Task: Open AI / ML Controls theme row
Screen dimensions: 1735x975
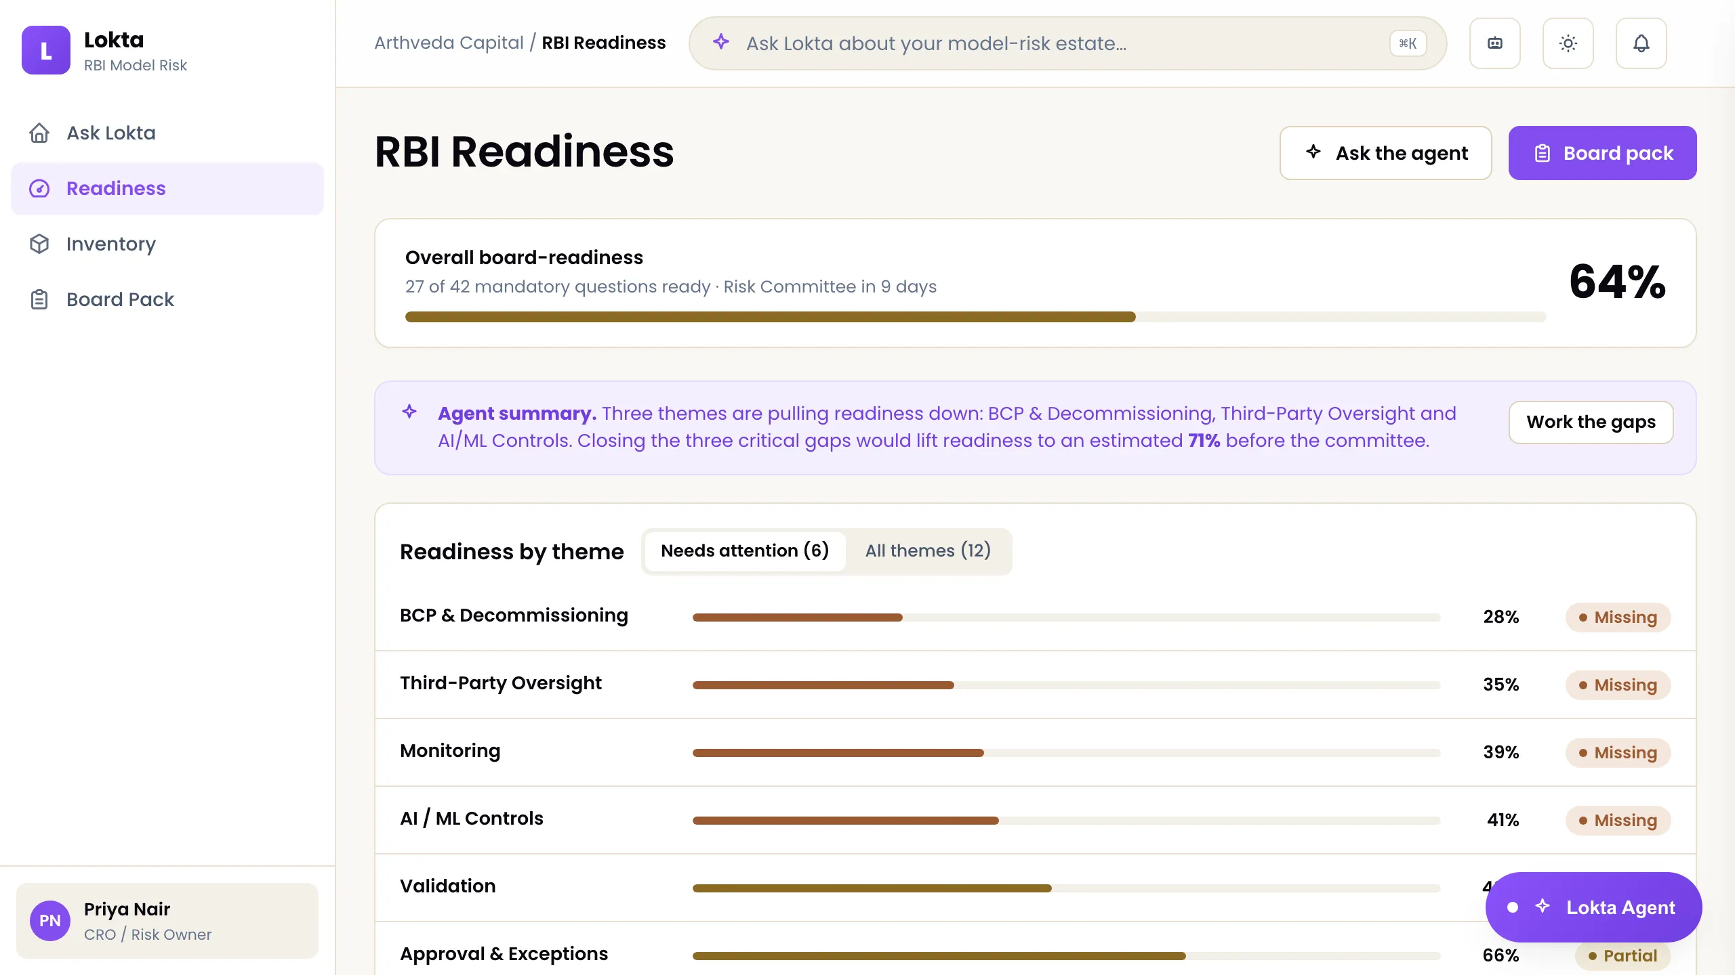Action: (1035, 820)
